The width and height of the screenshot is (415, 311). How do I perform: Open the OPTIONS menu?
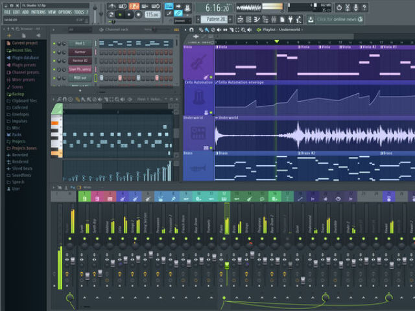65,12
